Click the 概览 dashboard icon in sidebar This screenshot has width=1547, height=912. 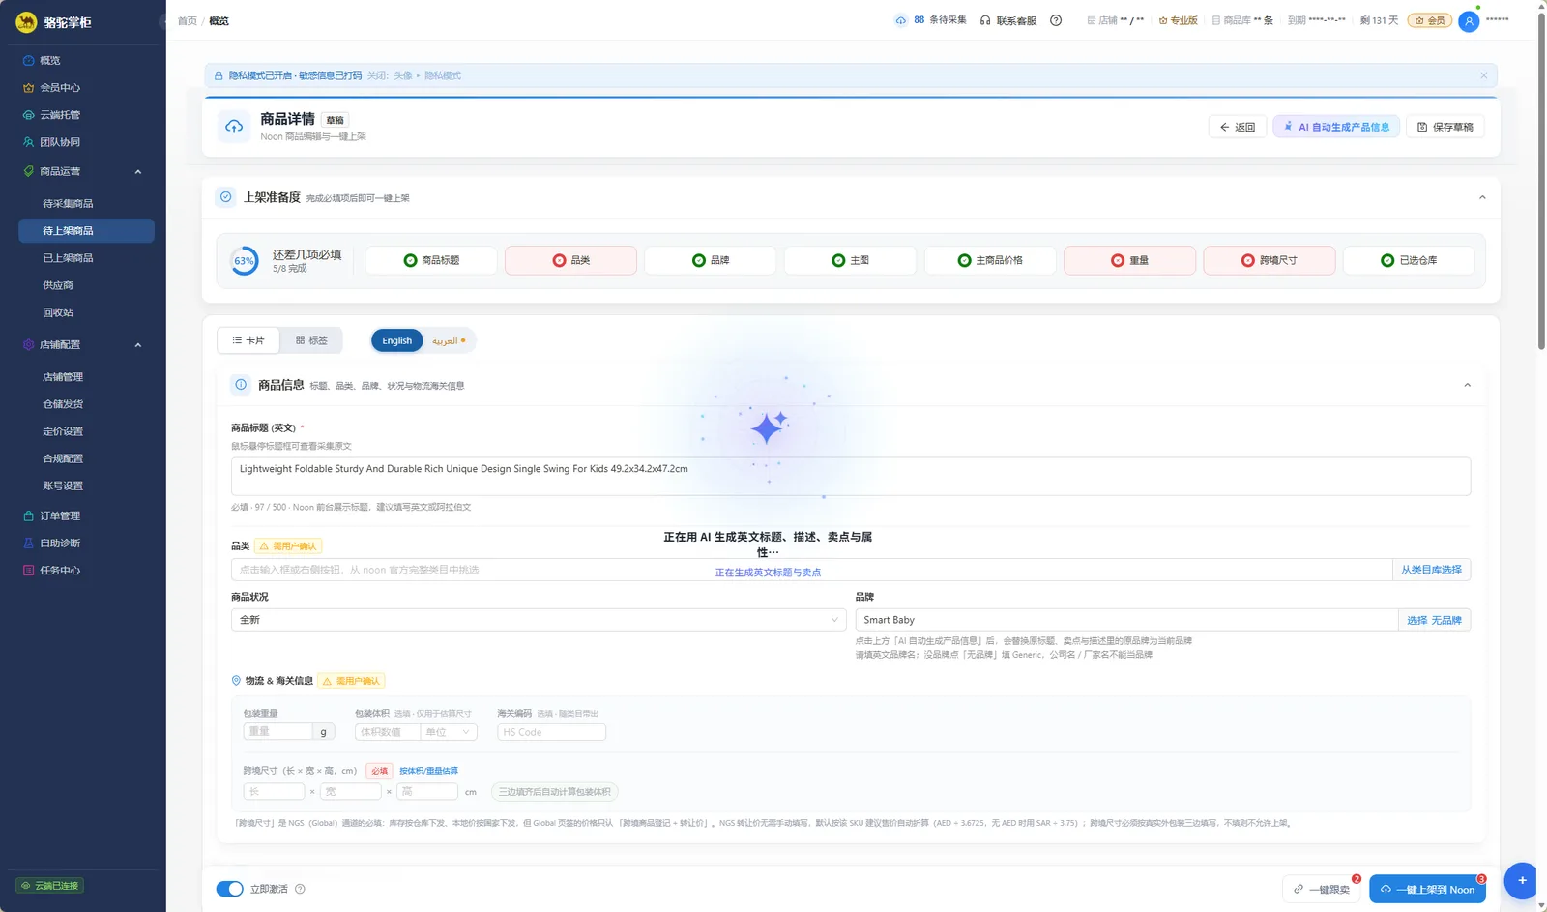28,60
